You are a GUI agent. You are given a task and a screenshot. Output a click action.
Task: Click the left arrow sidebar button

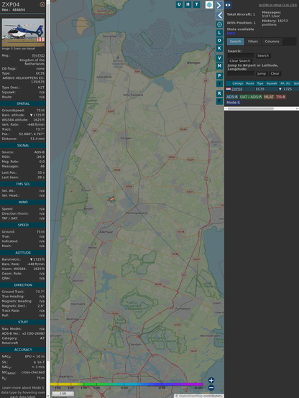(x=219, y=16)
